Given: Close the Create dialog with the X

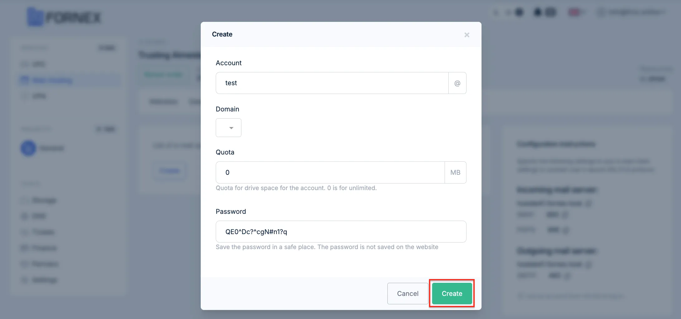Looking at the screenshot, I should [467, 35].
